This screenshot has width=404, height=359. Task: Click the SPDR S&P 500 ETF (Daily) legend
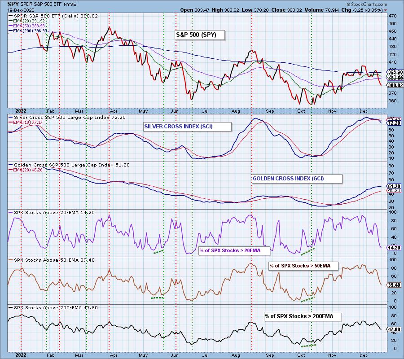(53, 16)
